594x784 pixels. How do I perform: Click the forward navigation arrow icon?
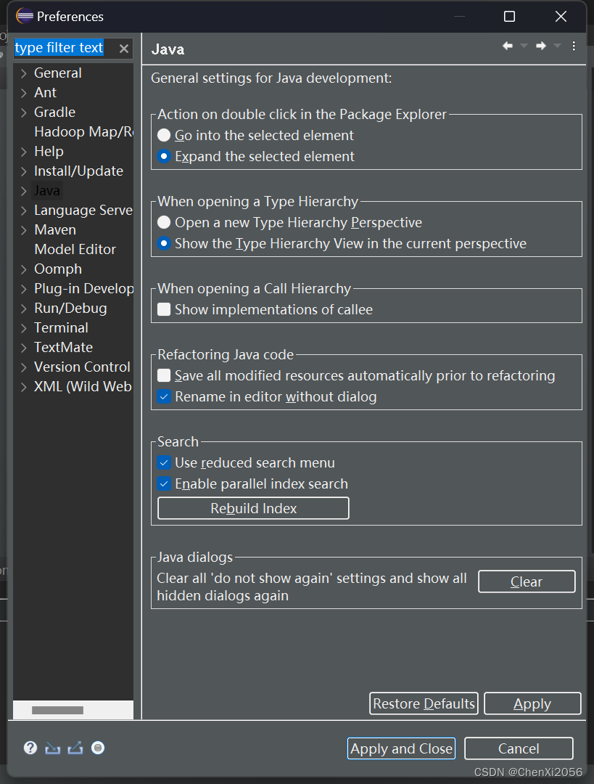541,46
